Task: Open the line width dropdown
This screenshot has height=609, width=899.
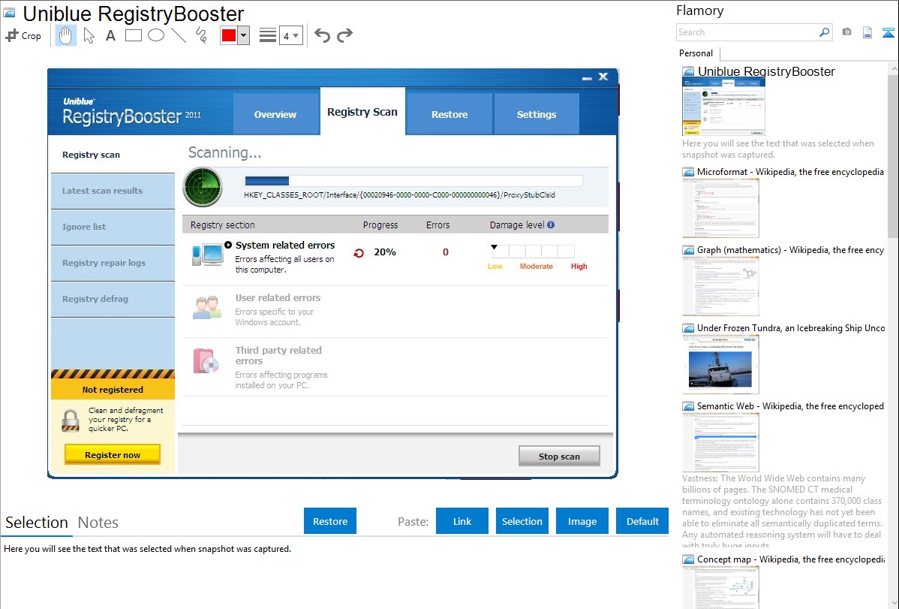Action: tap(291, 35)
